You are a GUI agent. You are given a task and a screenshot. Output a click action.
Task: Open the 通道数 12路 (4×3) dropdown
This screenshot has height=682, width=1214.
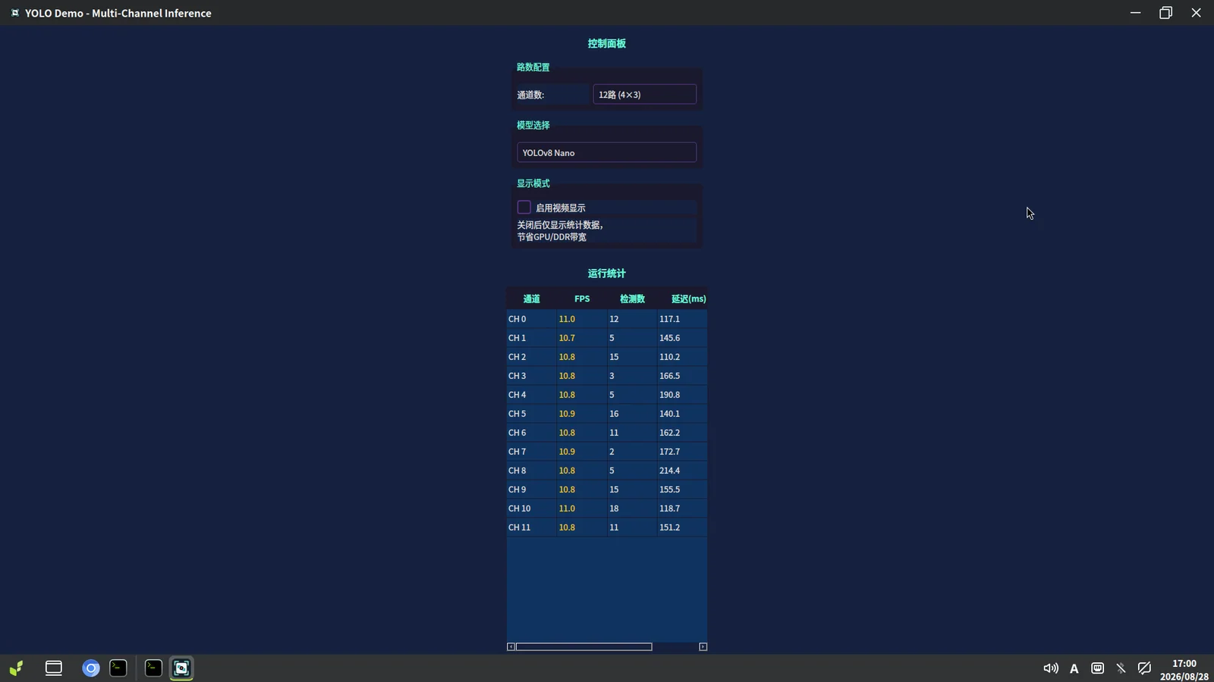tap(645, 95)
